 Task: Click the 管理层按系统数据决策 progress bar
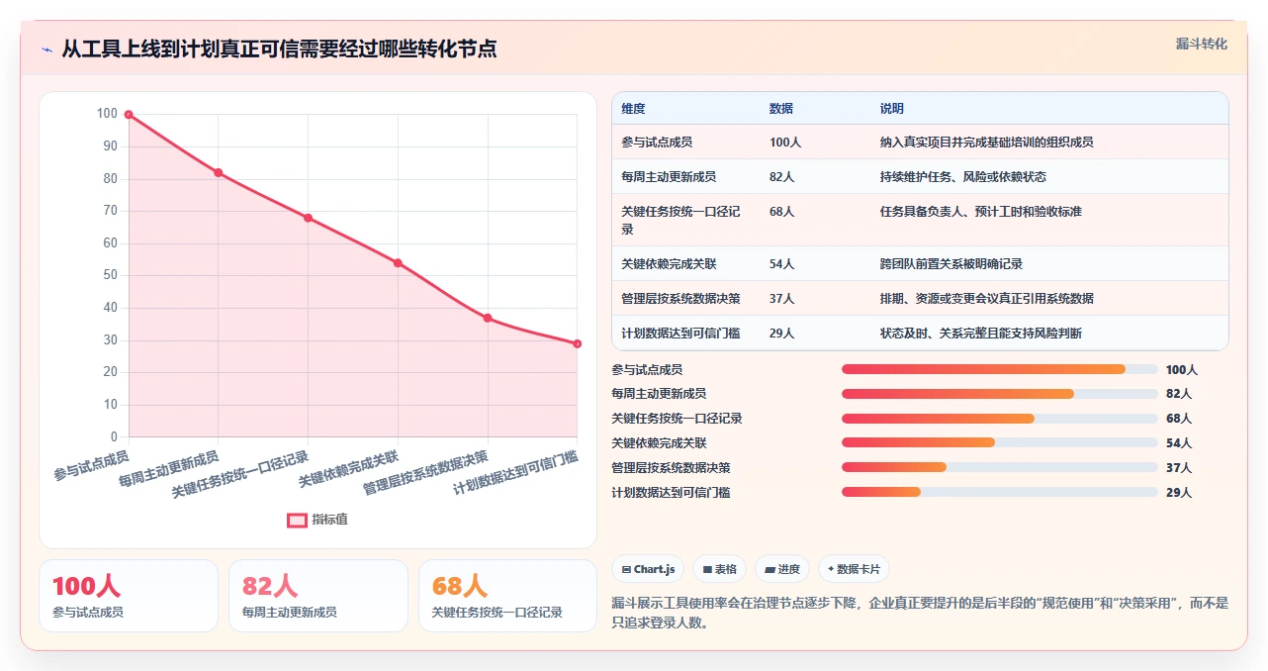[x=999, y=467]
